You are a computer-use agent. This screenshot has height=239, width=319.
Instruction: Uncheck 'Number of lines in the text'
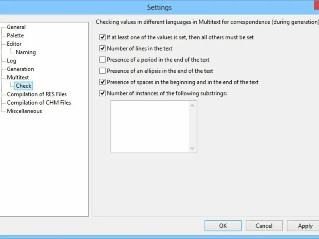[x=102, y=49]
